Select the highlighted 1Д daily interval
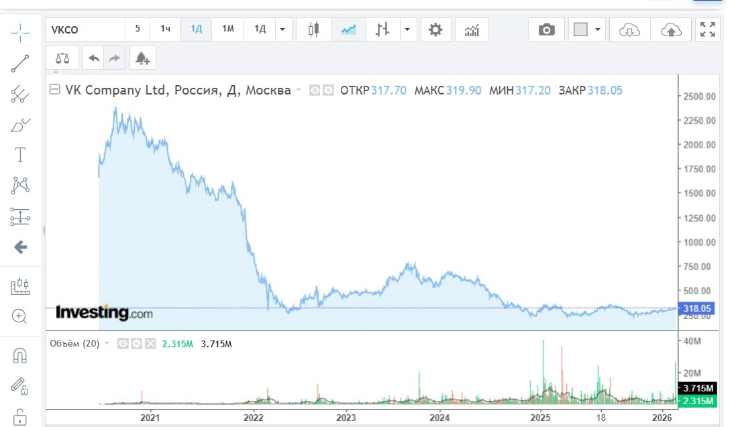The height and width of the screenshot is (427, 732). point(196,29)
